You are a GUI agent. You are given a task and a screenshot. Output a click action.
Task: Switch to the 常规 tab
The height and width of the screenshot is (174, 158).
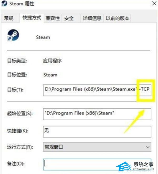(9, 18)
